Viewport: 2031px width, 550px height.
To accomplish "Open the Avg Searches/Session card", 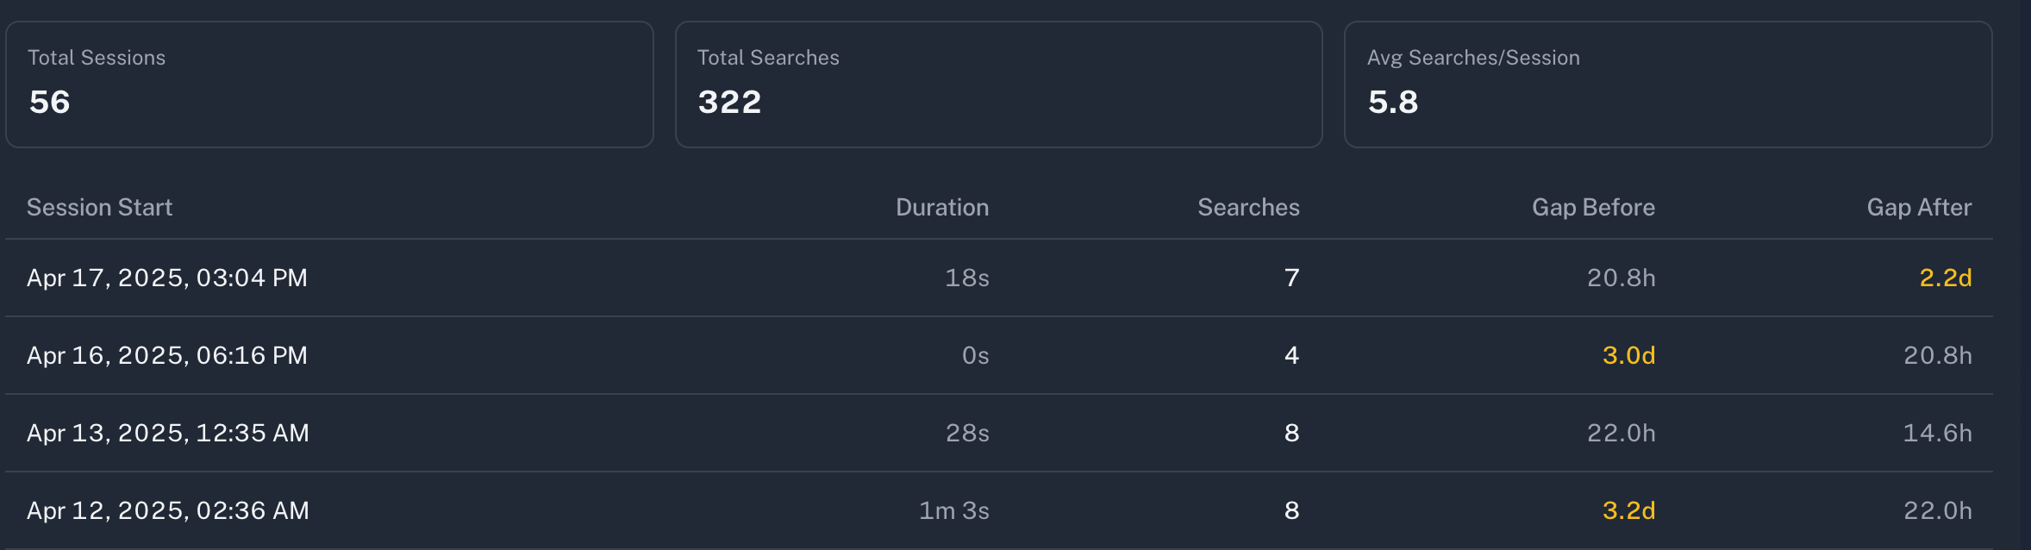I will click(x=1667, y=84).
